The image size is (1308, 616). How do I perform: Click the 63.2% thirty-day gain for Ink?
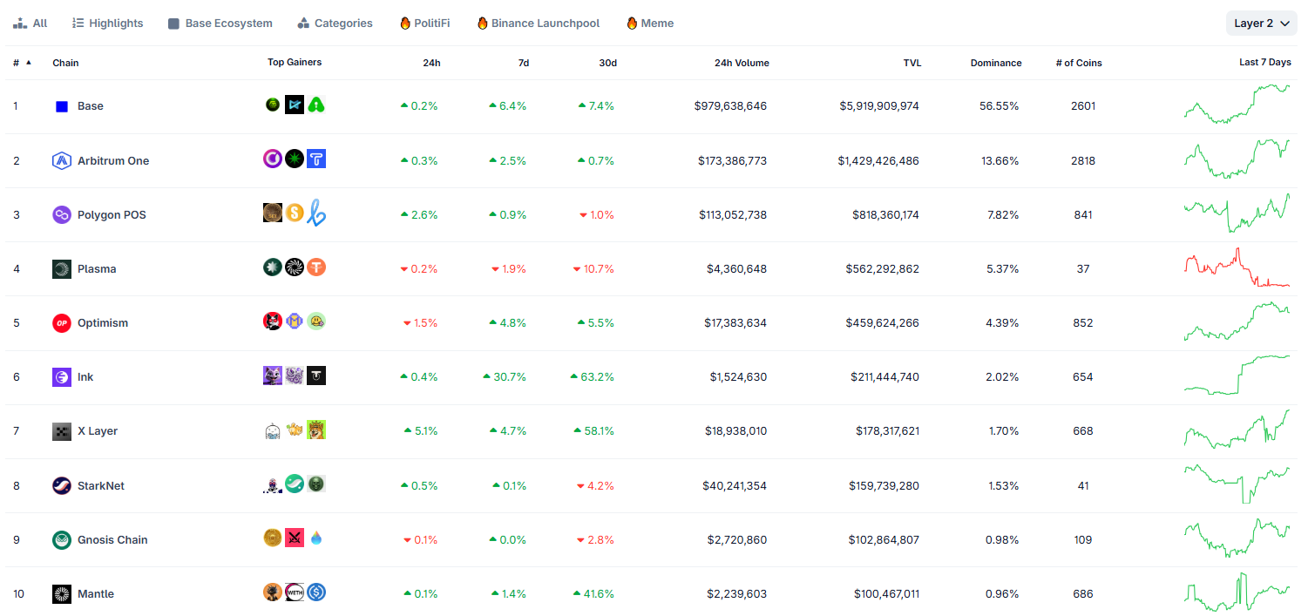point(593,376)
